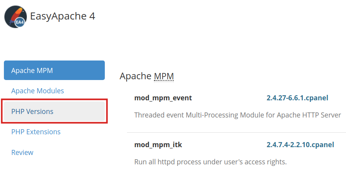Select the mod_mpm_itk package name

click(158, 145)
